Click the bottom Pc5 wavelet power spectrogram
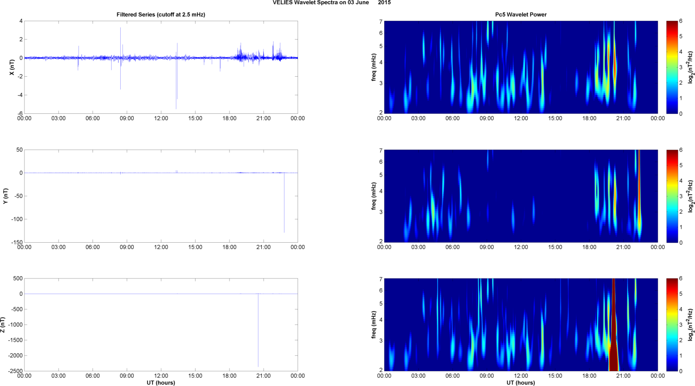695x386 pixels. coord(521,325)
